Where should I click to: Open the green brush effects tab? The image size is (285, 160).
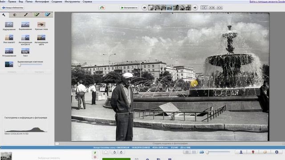click(x=37, y=15)
